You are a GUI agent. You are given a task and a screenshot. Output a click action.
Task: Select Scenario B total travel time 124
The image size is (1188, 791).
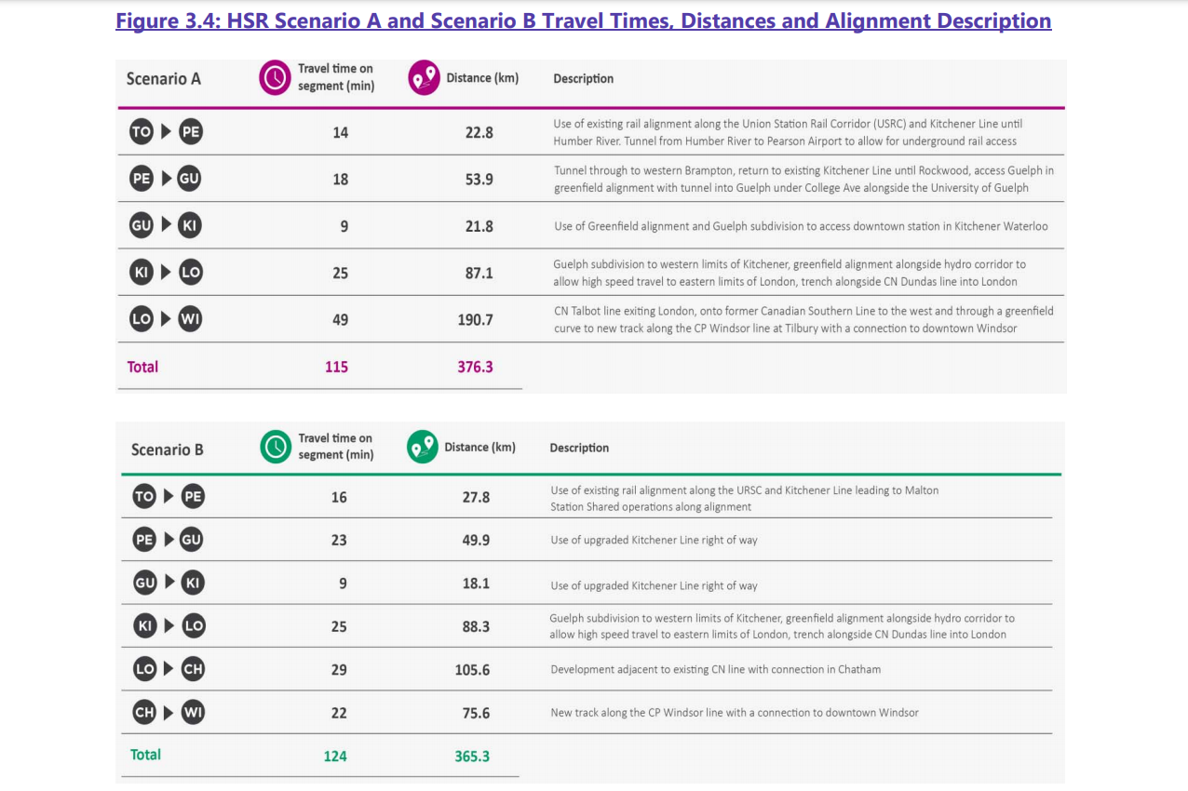[335, 757]
